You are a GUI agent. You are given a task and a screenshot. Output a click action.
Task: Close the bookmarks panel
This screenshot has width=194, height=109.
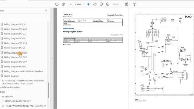coord(46,11)
